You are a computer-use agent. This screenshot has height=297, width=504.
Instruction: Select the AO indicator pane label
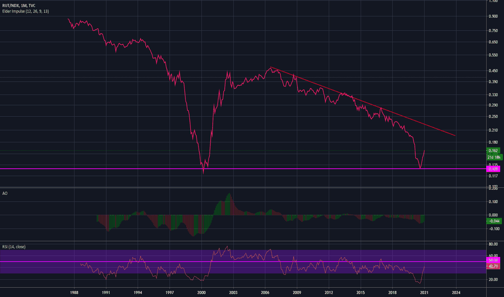[x=5, y=193]
